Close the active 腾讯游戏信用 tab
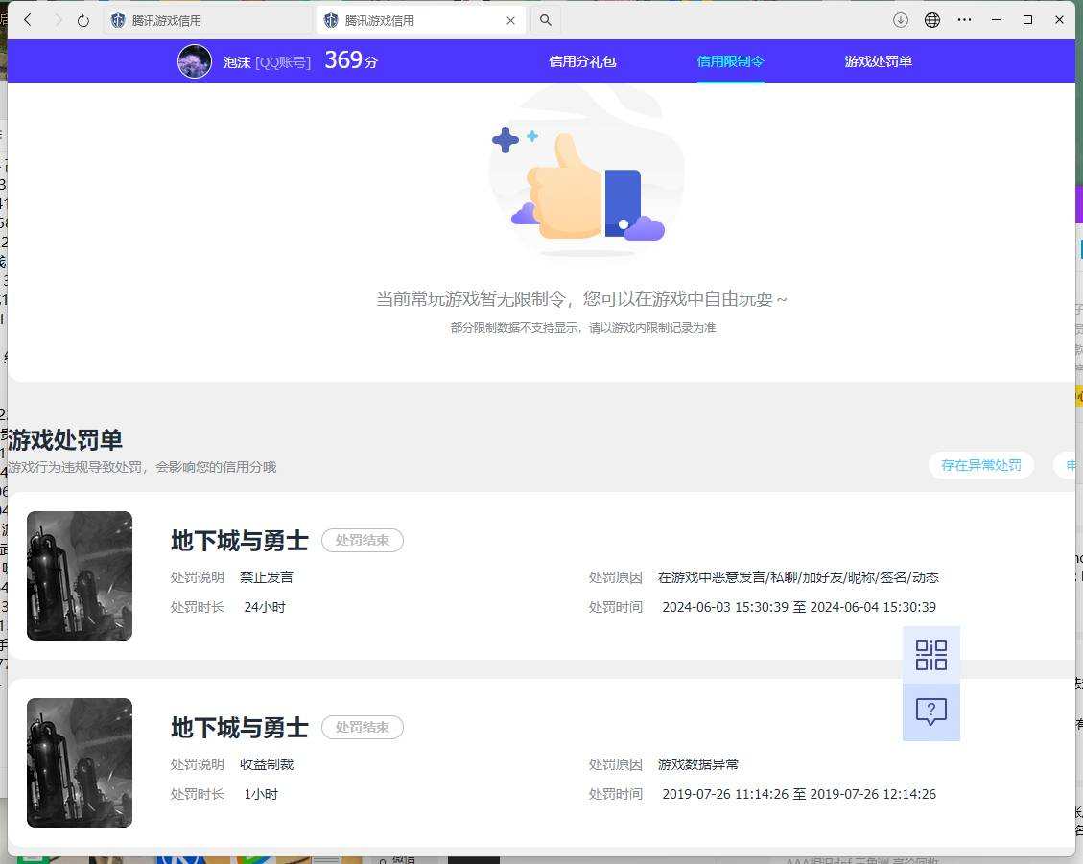1083x864 pixels. pos(510,21)
